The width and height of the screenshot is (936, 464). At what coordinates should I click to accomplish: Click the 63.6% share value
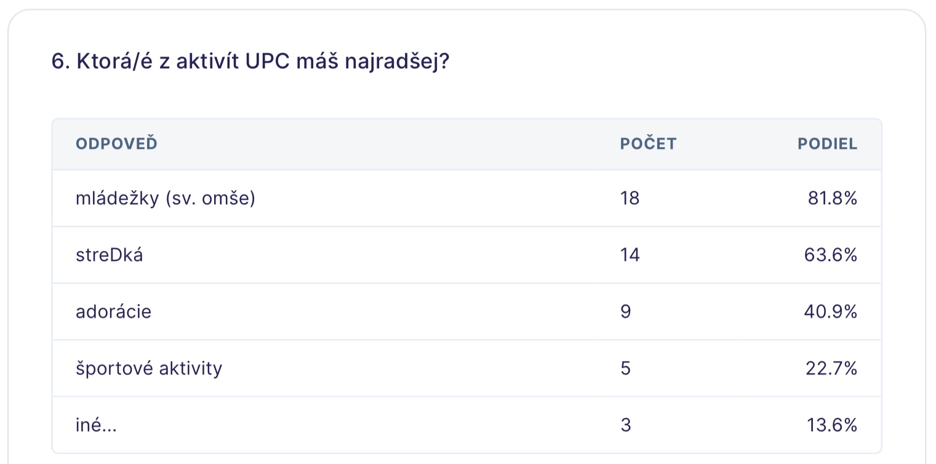point(830,255)
